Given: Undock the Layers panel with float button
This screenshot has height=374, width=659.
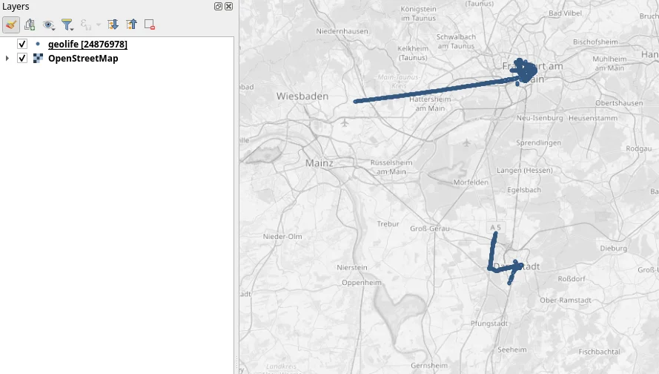Looking at the screenshot, I should (x=219, y=6).
